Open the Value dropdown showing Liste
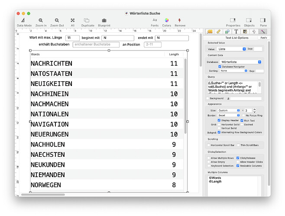This screenshot has width=285, height=216. pos(231,49)
